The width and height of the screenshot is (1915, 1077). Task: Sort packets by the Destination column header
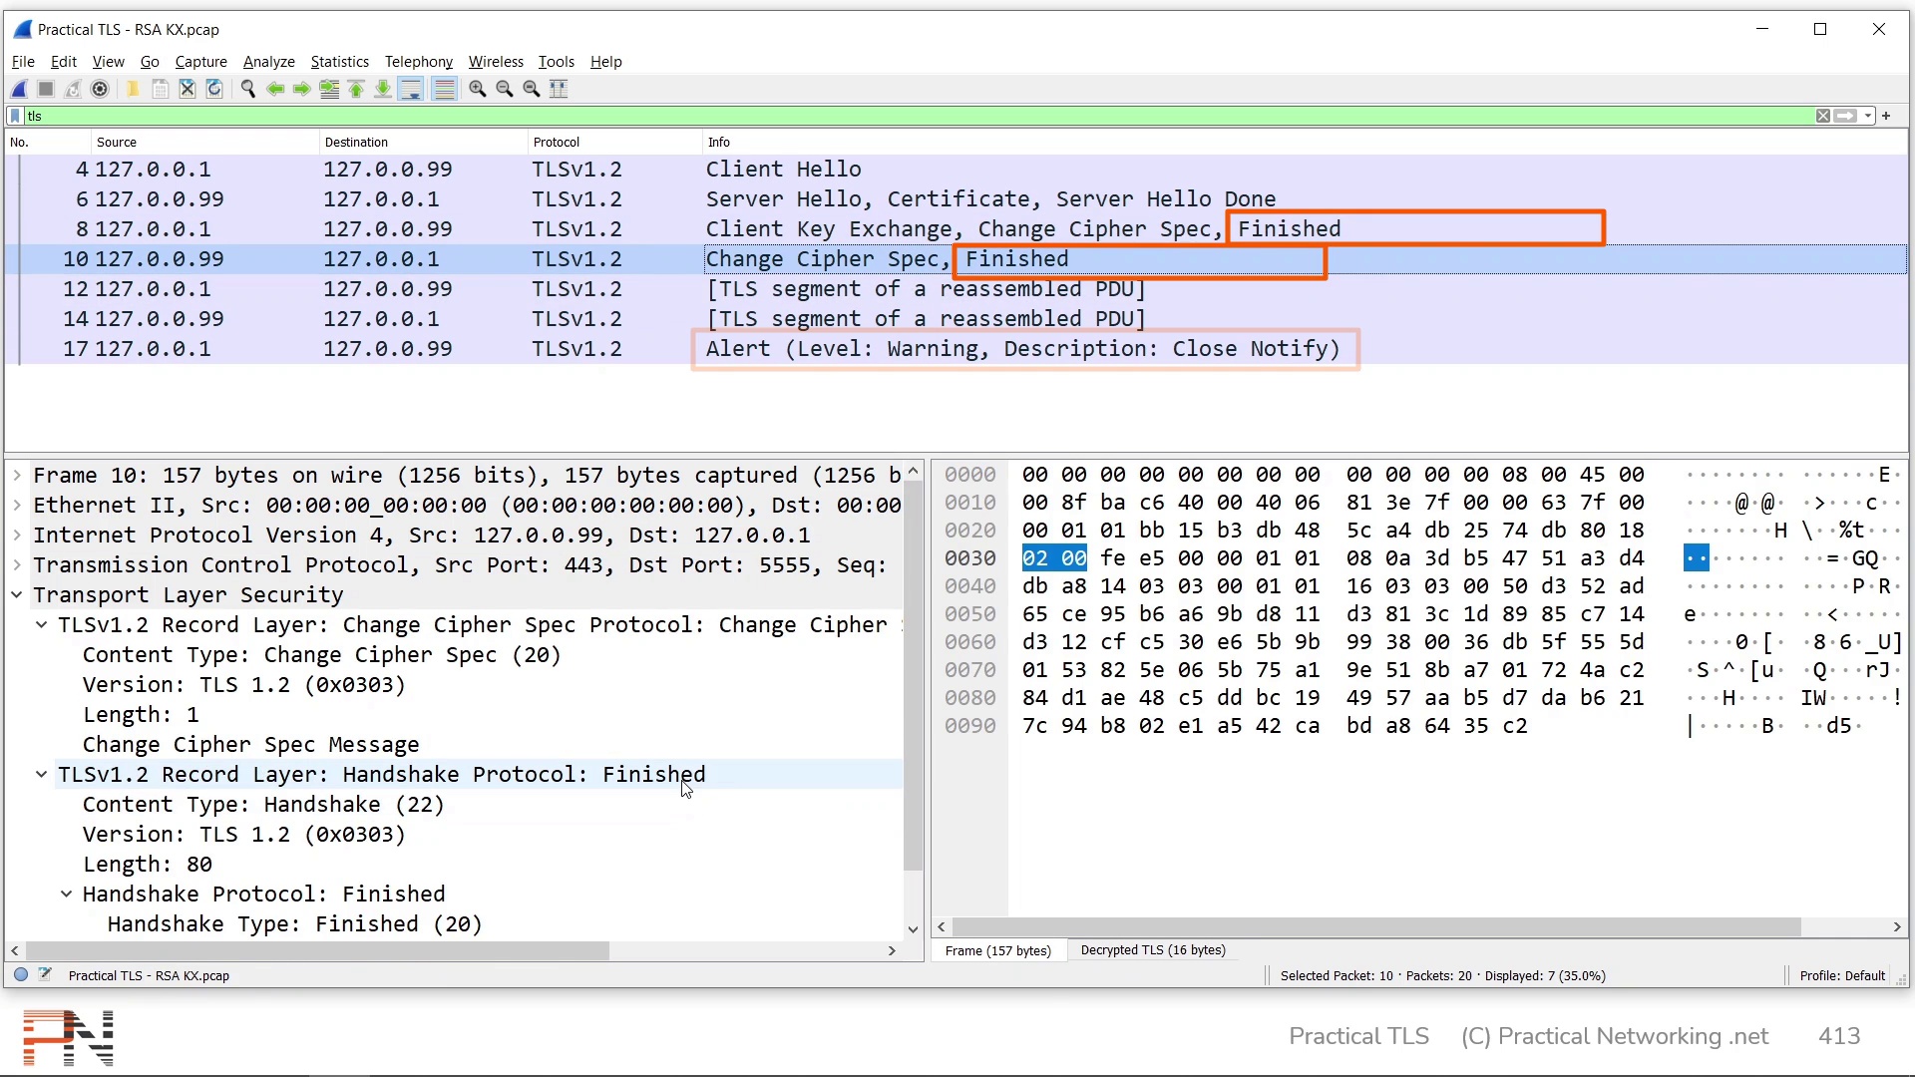[423, 143]
